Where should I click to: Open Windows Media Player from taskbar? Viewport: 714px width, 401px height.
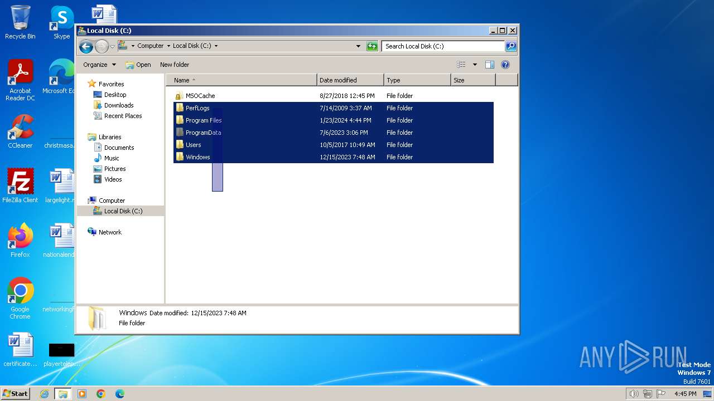click(82, 394)
